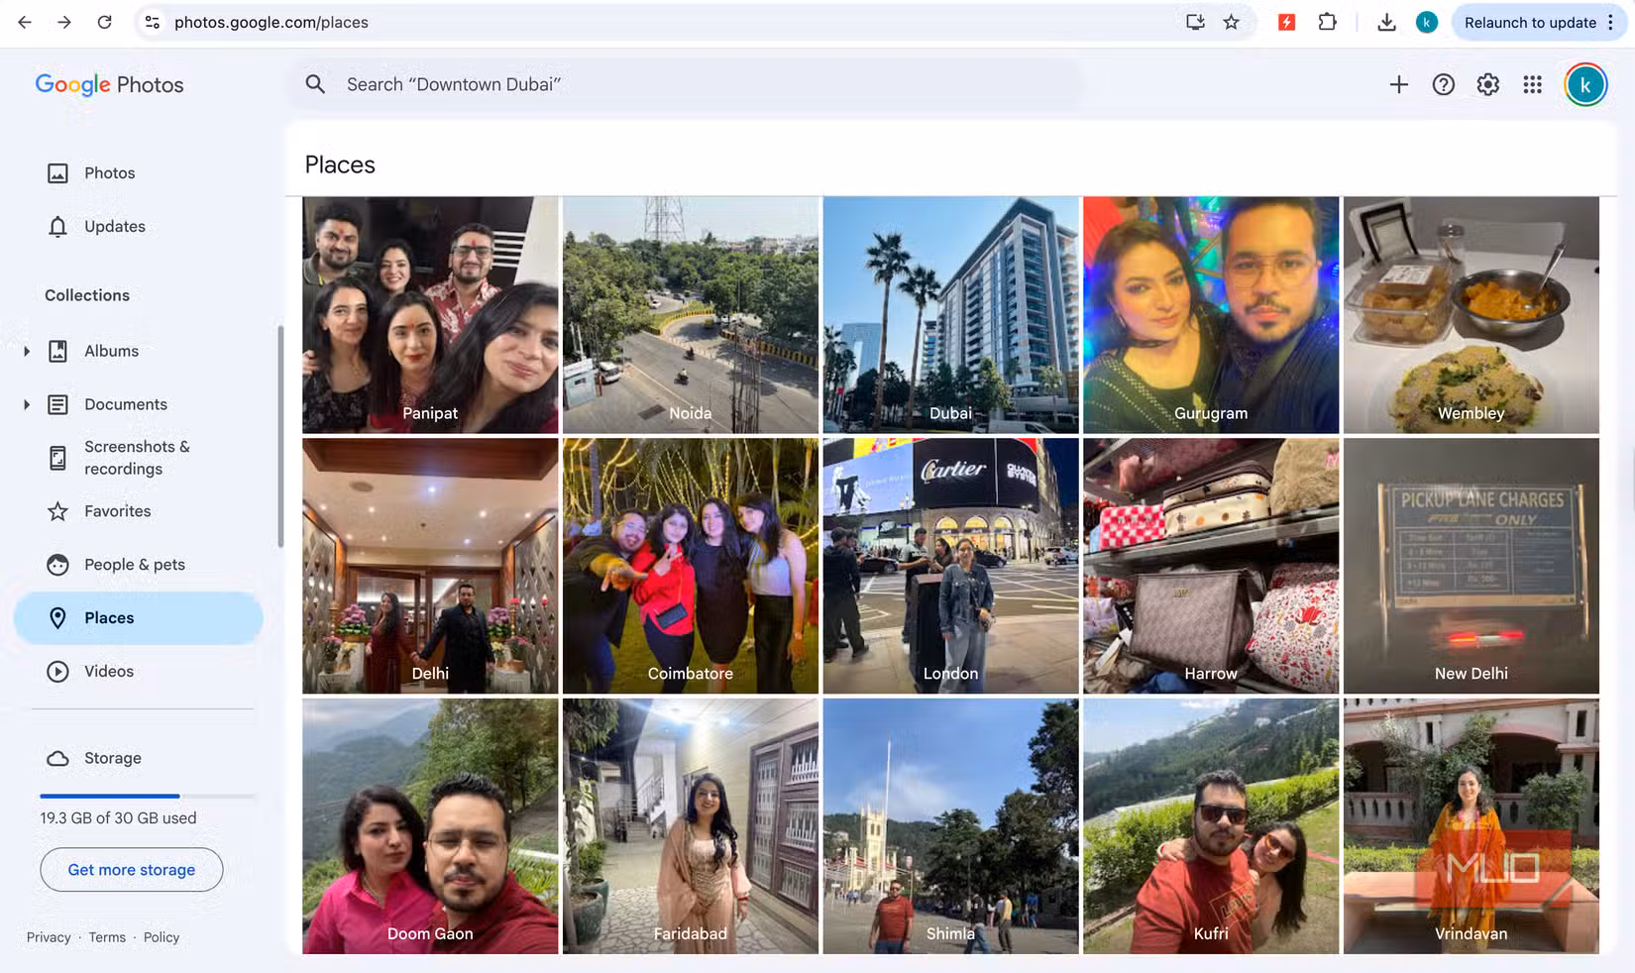Select Places in the sidebar
This screenshot has height=973, width=1635.
[109, 617]
